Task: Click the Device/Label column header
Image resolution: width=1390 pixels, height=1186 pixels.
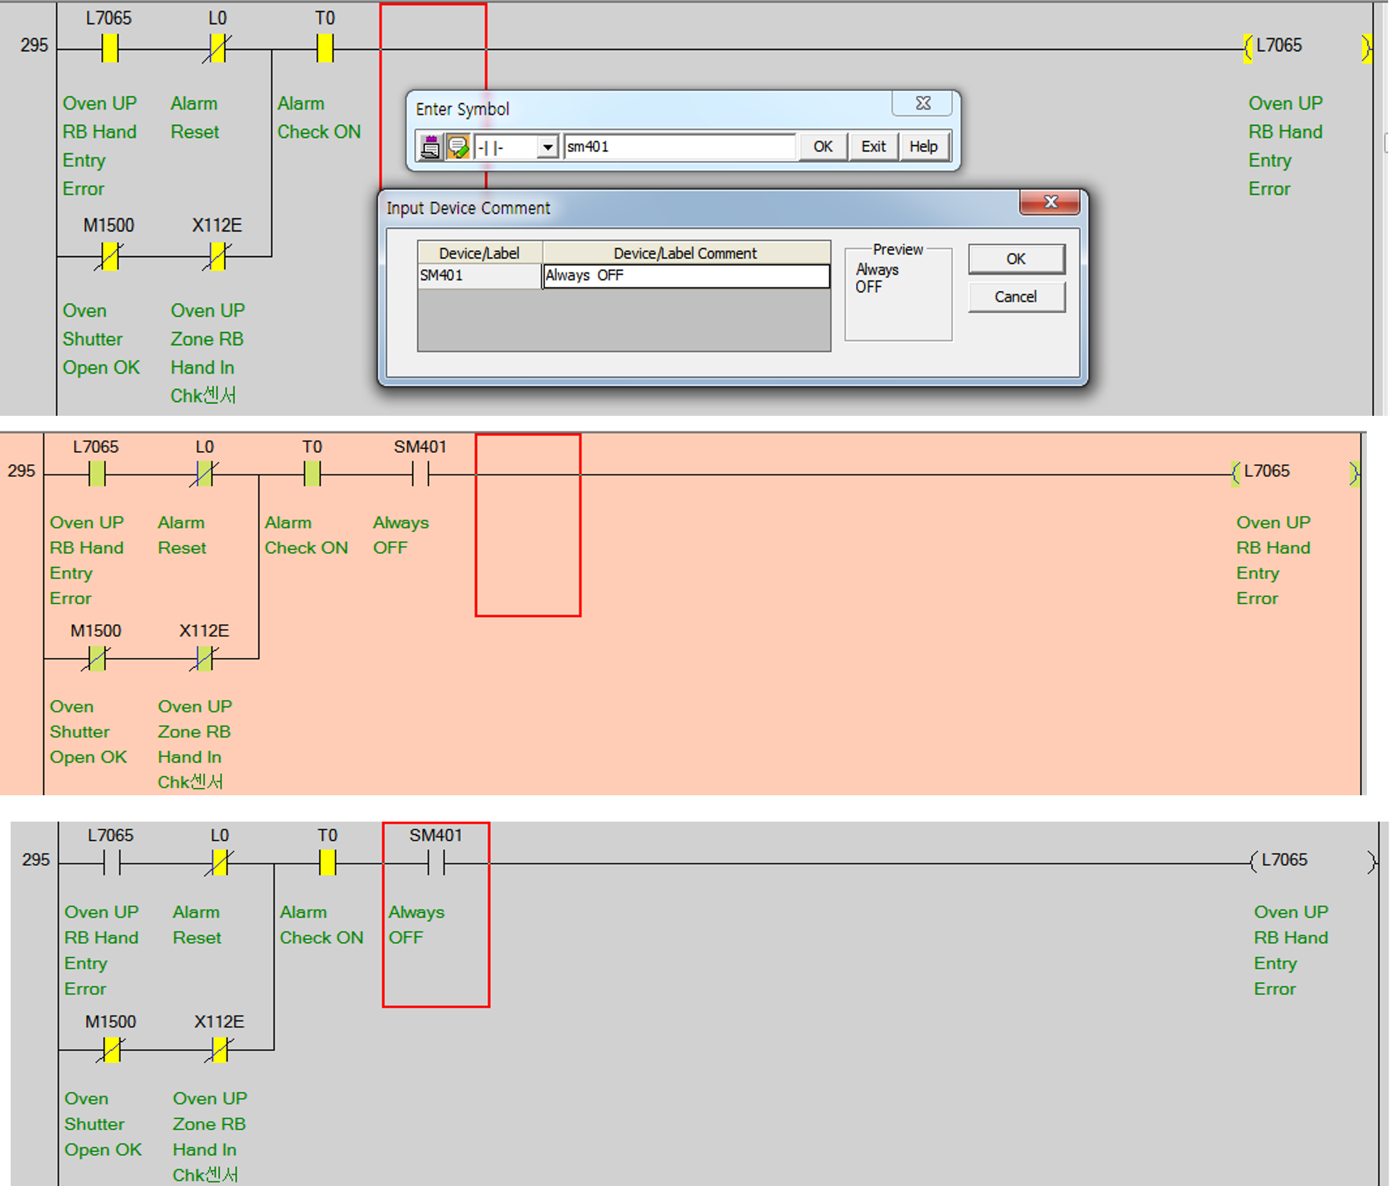Action: (x=479, y=253)
